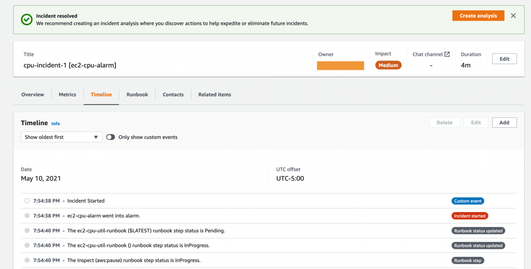Dismiss the Incident resolved banner
Viewport: 531px width, 269px height.
[513, 16]
